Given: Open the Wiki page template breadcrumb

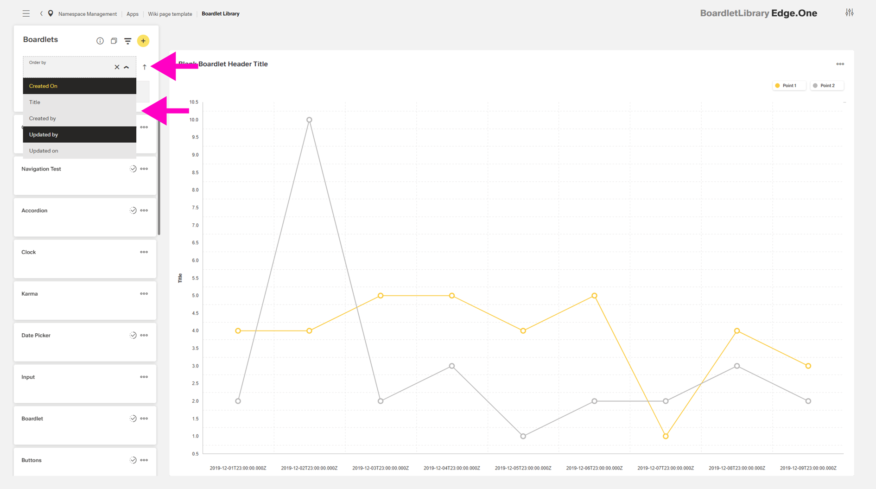Looking at the screenshot, I should 170,13.
